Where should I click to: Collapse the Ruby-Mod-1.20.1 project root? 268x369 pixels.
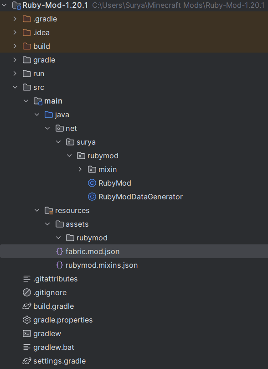(x=4, y=5)
